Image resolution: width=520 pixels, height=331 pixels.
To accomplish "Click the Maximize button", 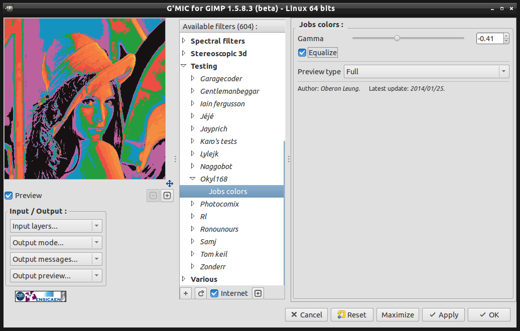I will (398, 315).
